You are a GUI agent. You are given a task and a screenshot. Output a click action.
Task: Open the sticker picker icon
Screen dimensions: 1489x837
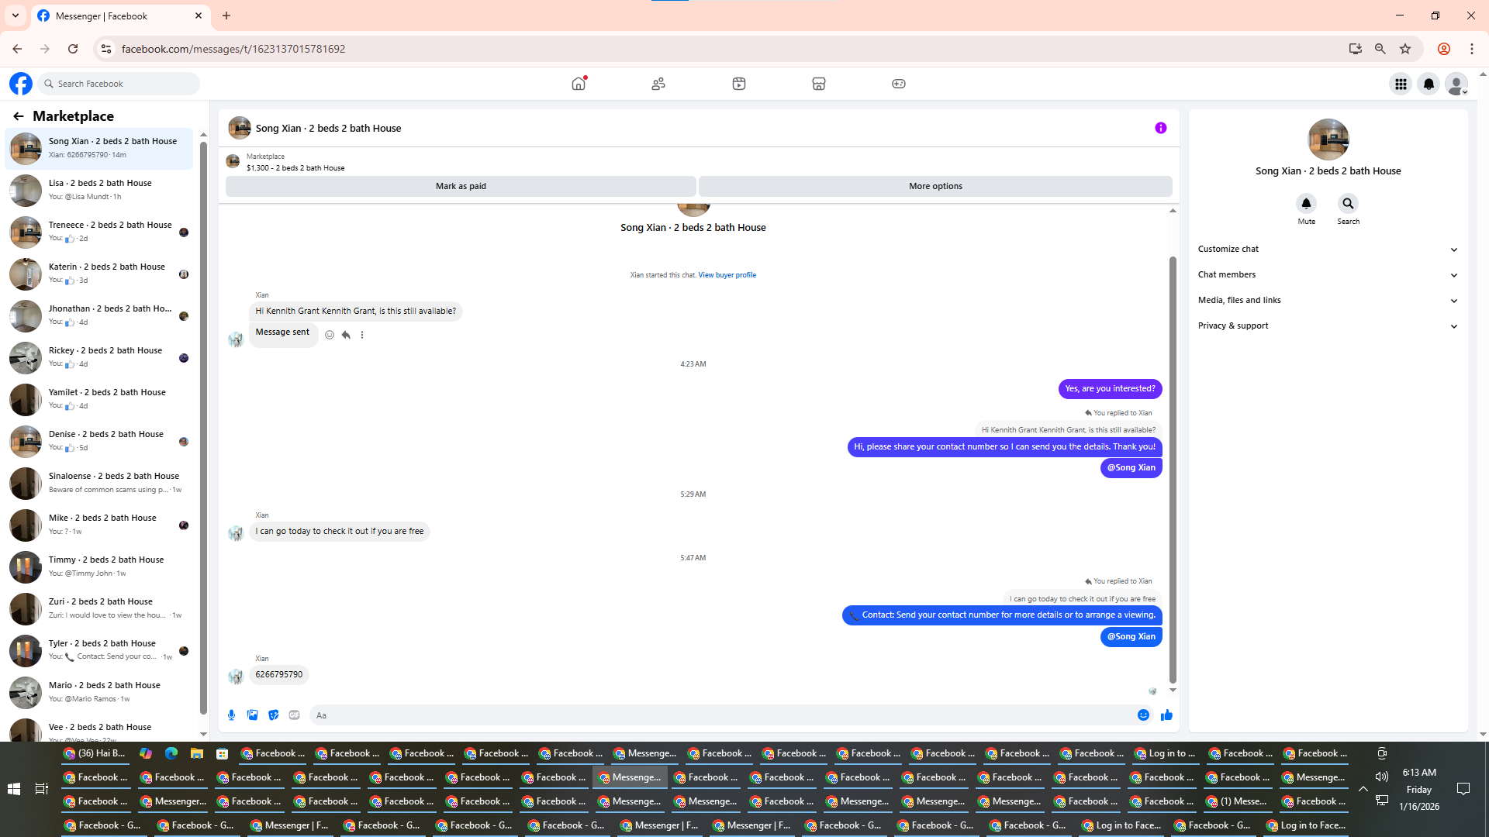[x=273, y=715]
